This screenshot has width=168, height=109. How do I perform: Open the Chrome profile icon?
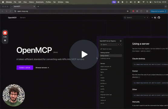pos(147,11)
